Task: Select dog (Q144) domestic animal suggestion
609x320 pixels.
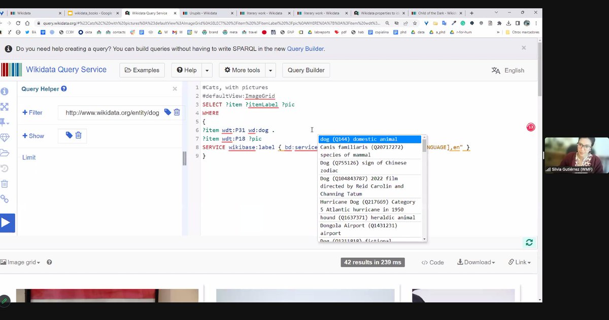Action: [x=370, y=139]
